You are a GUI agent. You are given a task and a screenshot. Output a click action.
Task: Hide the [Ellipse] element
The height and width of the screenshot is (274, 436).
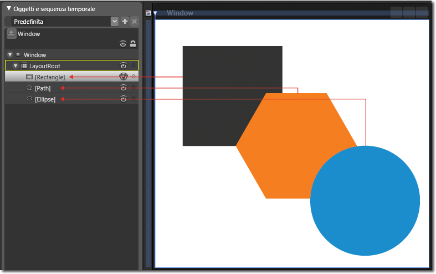124,99
